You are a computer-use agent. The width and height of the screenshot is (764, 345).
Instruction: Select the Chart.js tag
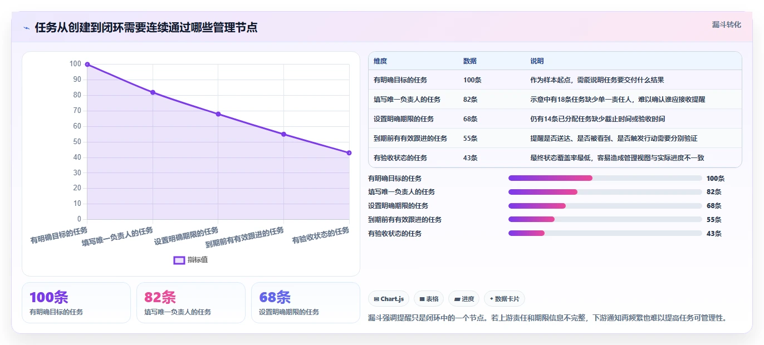(x=389, y=299)
